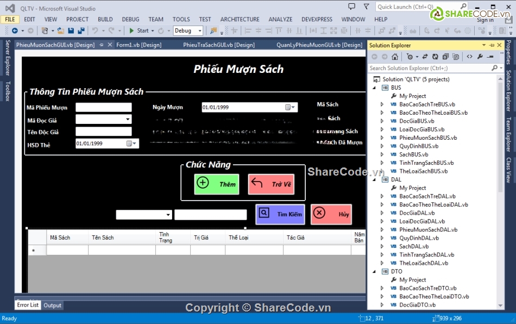Screen dimensions: 516x324
Task: Click Pending Changes Filter clock icon
Action: point(410,57)
